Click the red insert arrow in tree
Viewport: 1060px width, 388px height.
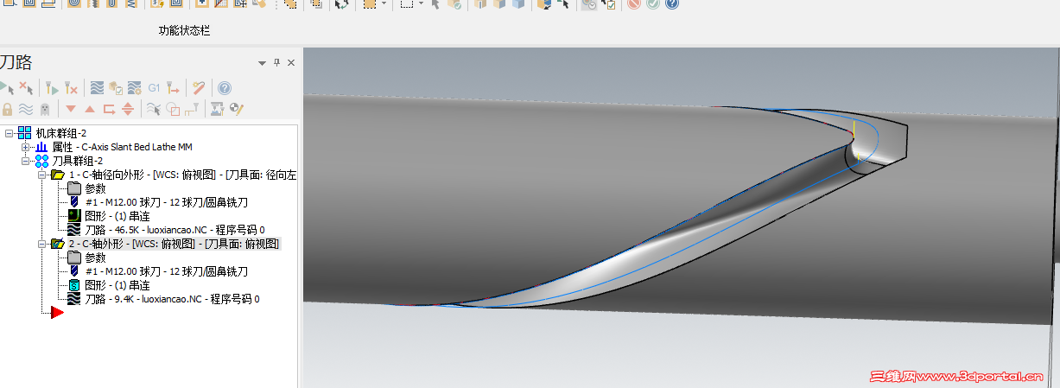point(58,313)
